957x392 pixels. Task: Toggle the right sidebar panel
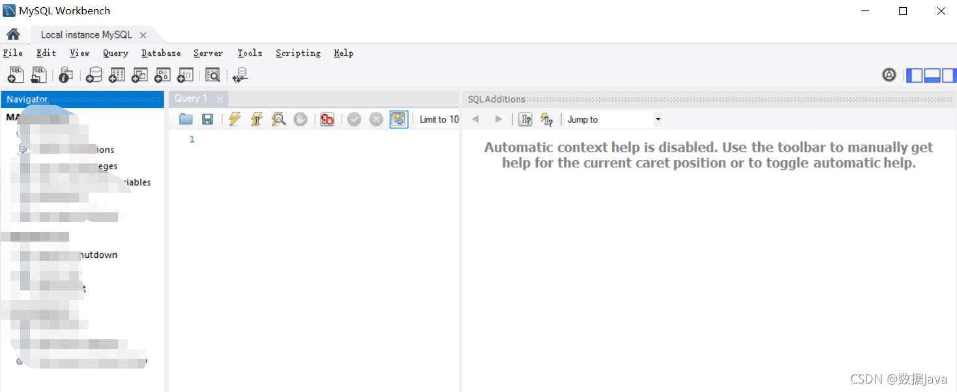[949, 76]
